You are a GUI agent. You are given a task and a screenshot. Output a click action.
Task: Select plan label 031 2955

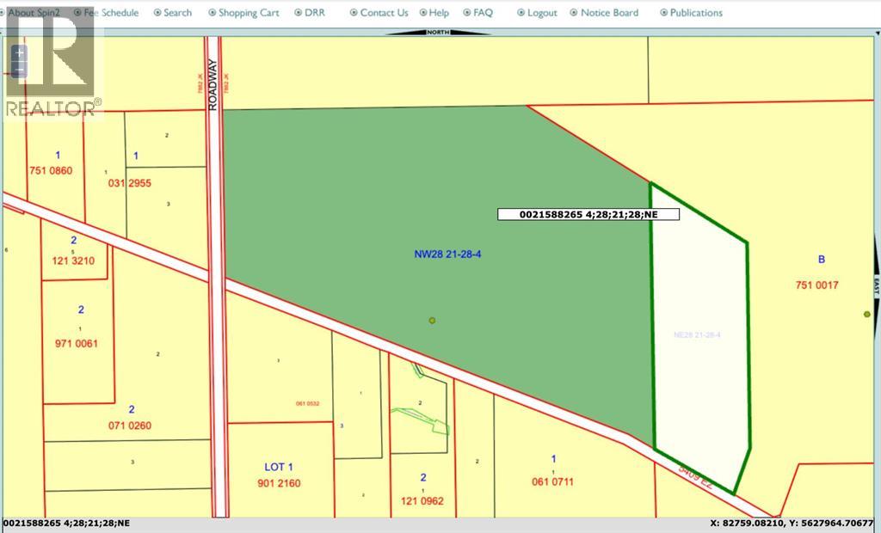coord(129,182)
